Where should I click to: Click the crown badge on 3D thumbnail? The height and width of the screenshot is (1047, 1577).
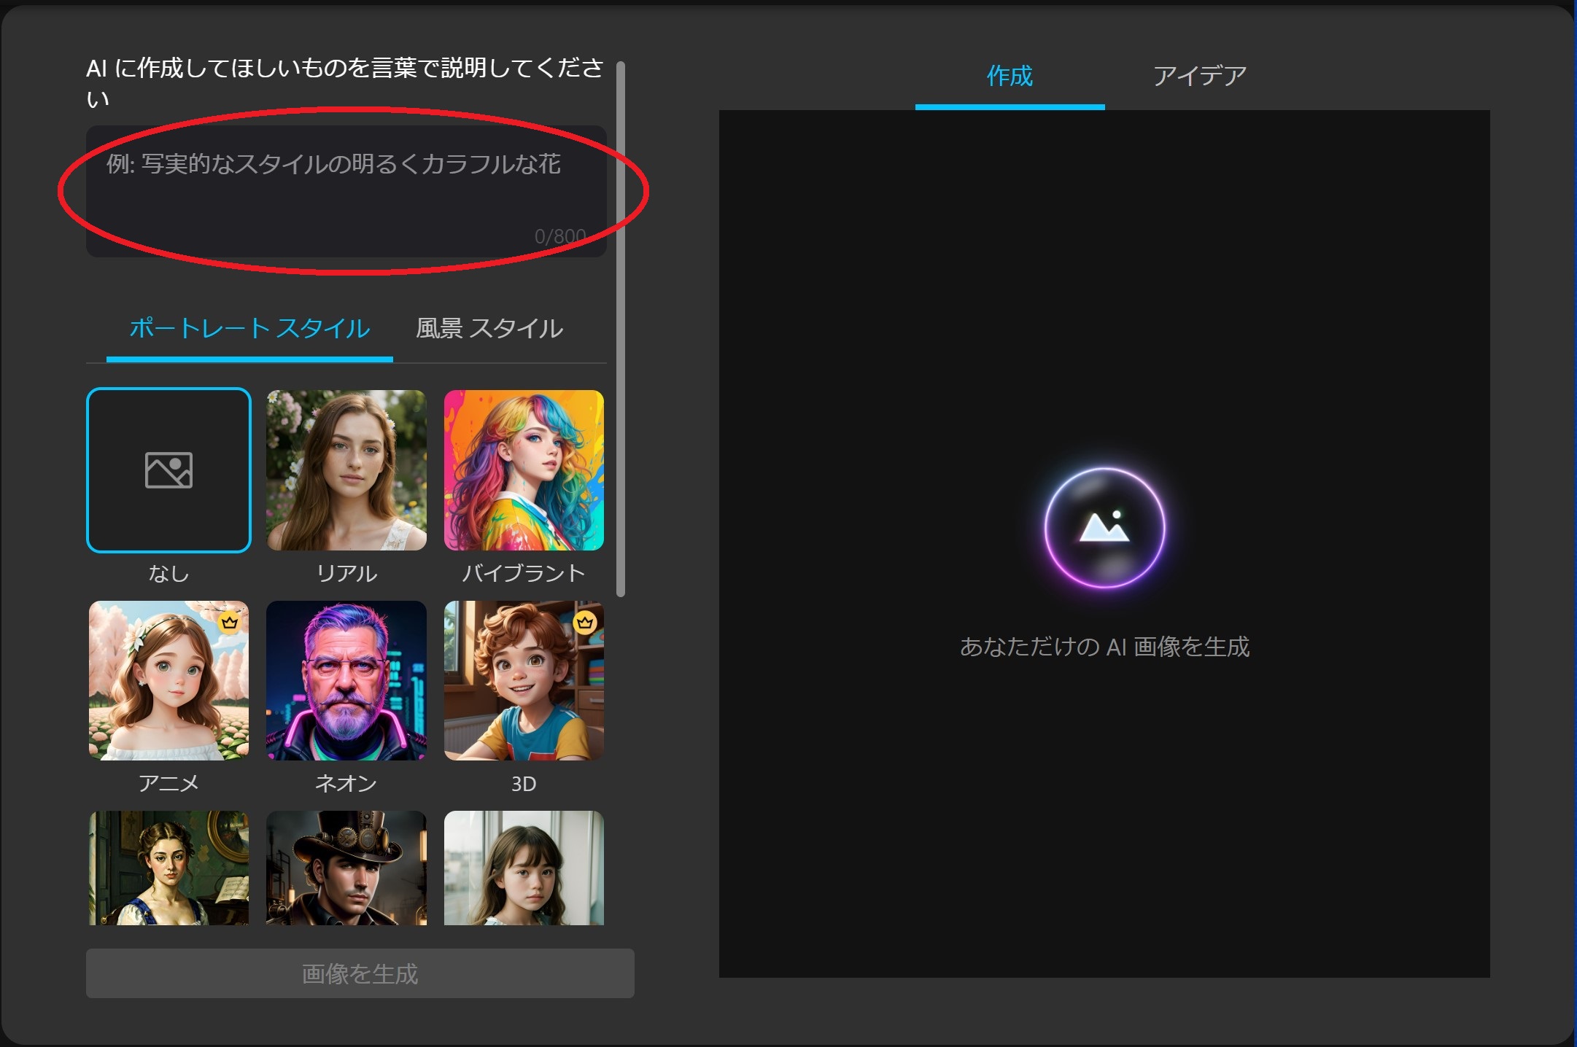[585, 622]
